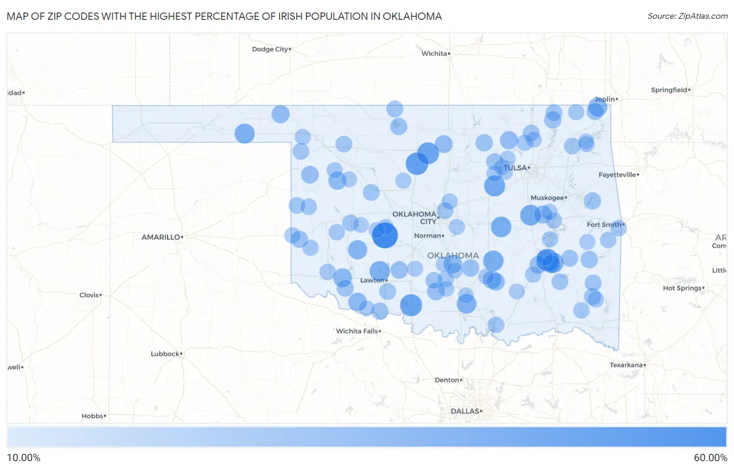Screen dimensions: 734x469
Task: Click the blue gradient legend bar
Action: pos(366,437)
